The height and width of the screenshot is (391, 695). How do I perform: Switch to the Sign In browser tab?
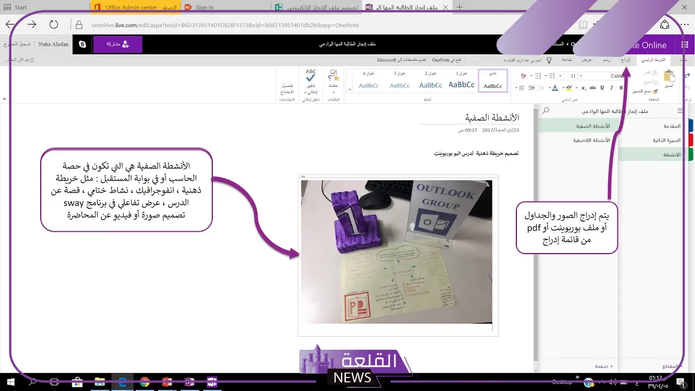click(x=225, y=7)
